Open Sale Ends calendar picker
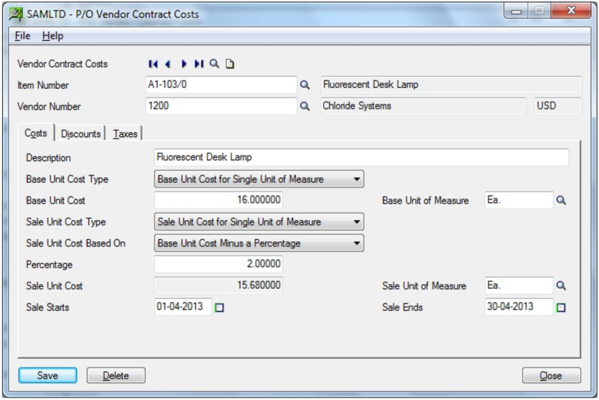The image size is (599, 400). (x=561, y=308)
